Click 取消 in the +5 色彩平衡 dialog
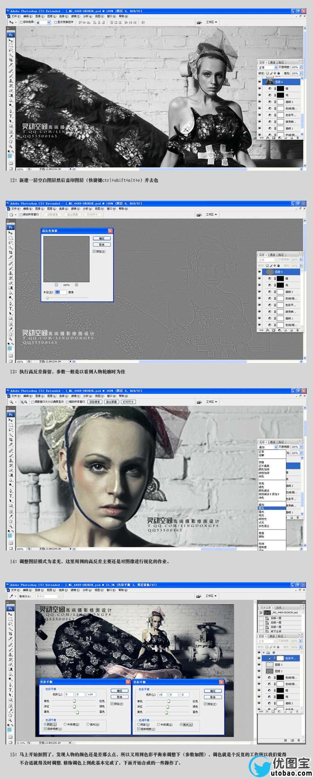This screenshot has height=779, width=313. 213,697
